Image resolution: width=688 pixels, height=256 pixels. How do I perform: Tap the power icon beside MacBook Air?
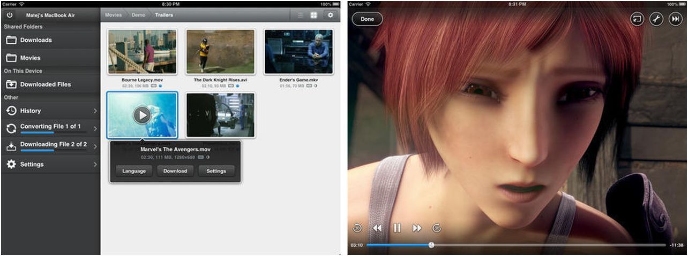(x=10, y=15)
